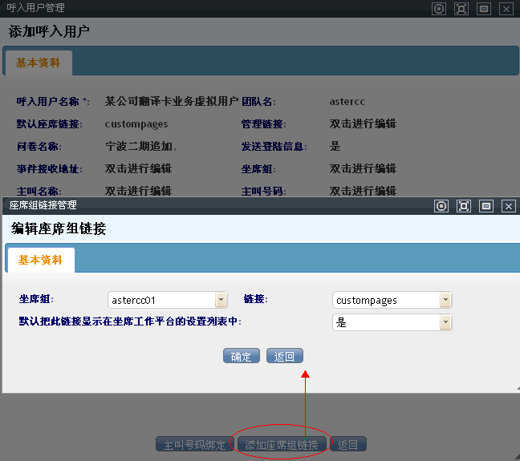The height and width of the screenshot is (461, 520).
Task: Click the maximize rectangle icon in 呼入用户管理 title bar
Action: click(x=483, y=9)
